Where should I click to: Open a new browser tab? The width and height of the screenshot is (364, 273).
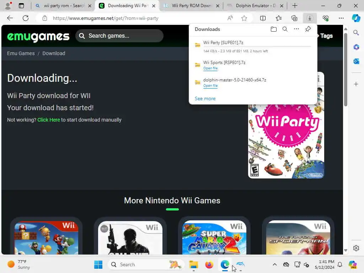tap(295, 6)
